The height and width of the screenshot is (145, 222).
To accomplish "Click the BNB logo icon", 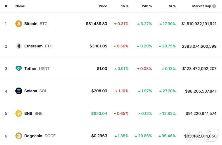I will click(x=19, y=113).
